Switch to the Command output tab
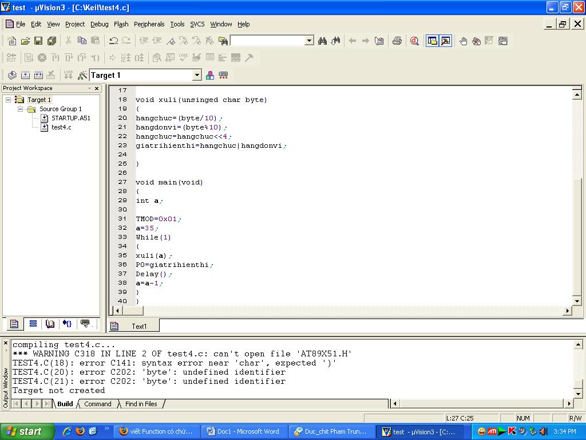The image size is (586, 440). click(x=98, y=404)
